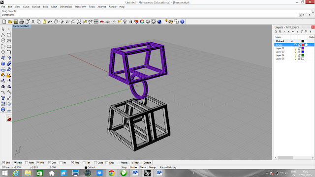Select the Box solid tool in sidebar
This screenshot has width=315, height=177.
3,63
